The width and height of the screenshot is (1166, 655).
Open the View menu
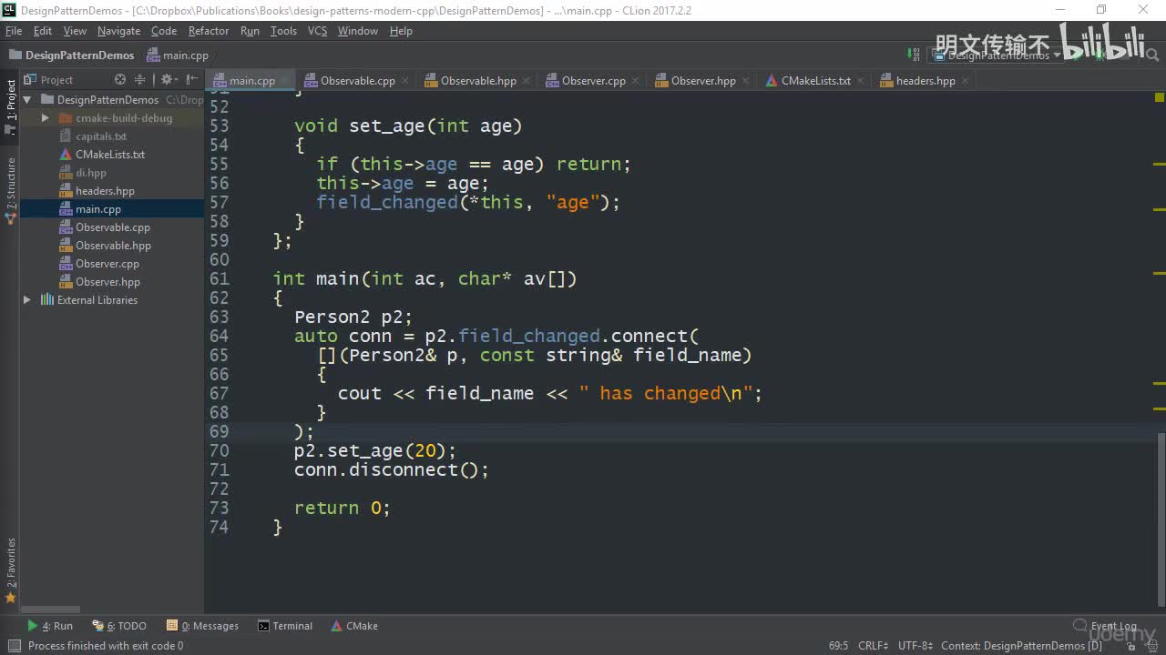[75, 31]
